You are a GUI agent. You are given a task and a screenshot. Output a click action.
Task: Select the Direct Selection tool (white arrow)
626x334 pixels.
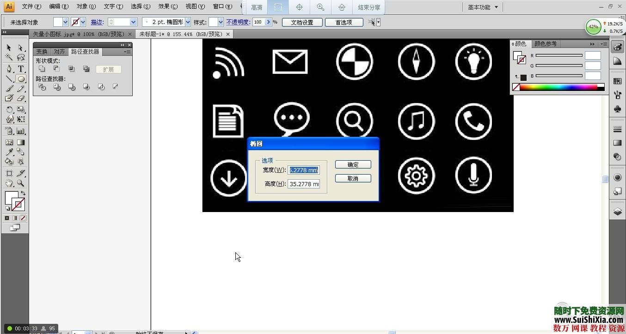tap(21, 48)
